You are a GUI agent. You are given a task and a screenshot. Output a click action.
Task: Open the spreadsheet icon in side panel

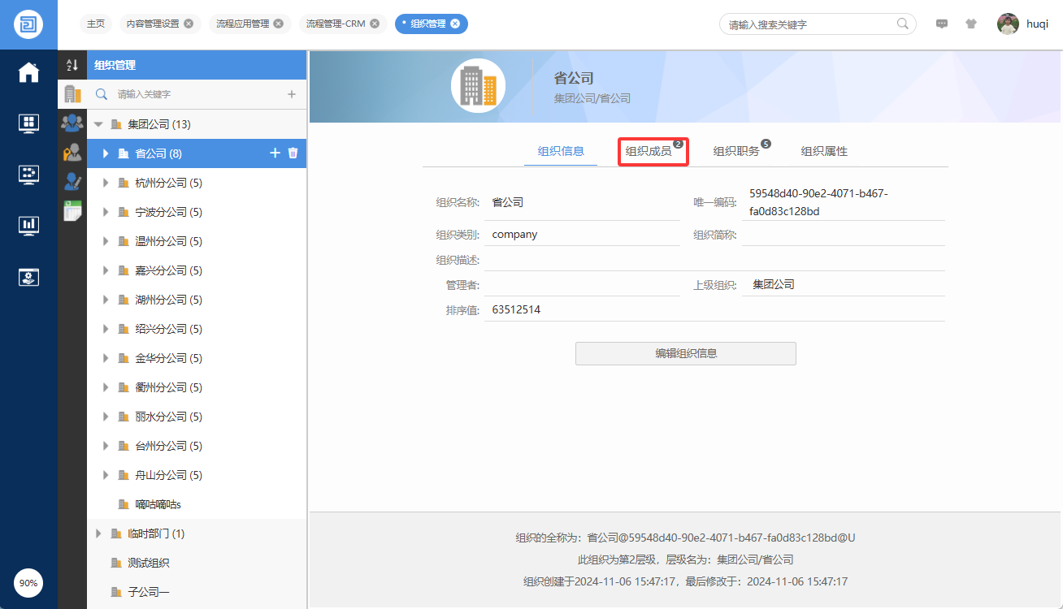(x=73, y=210)
